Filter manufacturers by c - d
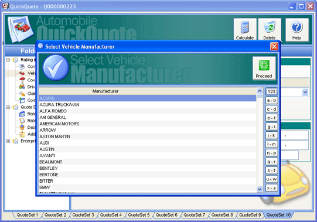Screen dimensions: 317x222 [x=271, y=109]
